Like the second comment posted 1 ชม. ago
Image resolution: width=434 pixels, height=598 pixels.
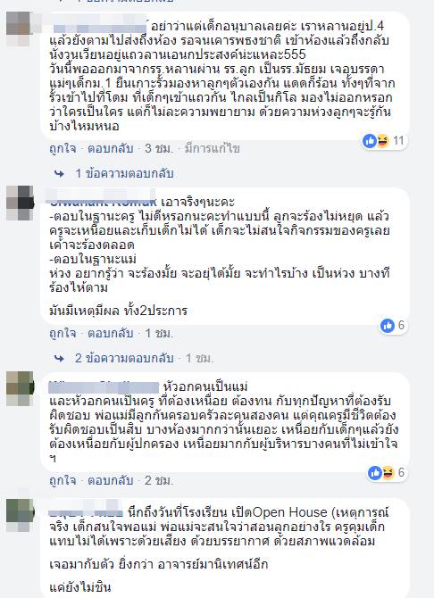click(63, 333)
